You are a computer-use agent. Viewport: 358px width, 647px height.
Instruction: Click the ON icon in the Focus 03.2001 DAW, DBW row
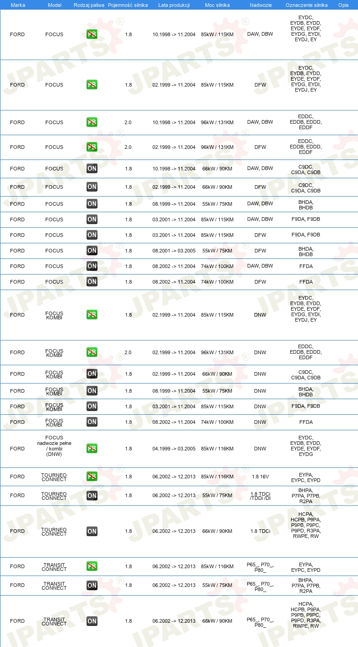click(x=92, y=219)
